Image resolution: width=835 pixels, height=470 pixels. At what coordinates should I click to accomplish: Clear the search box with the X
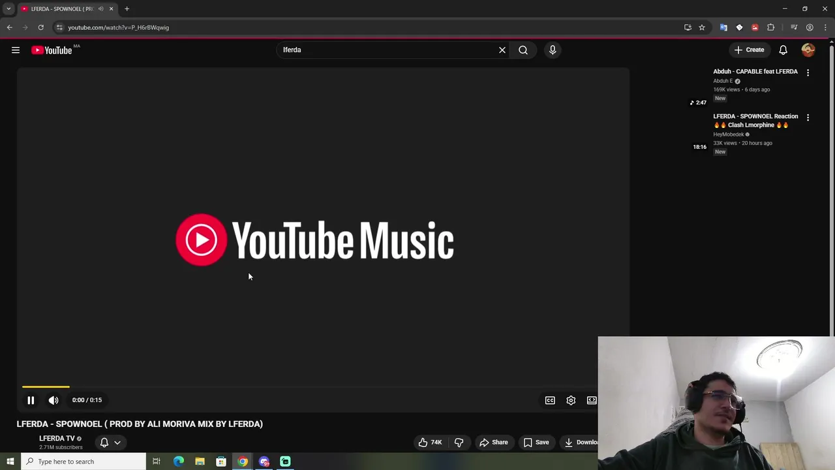tap(502, 50)
